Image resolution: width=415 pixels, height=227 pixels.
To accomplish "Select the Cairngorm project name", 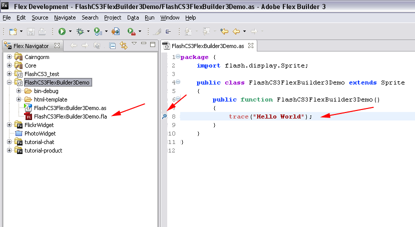I will click(37, 57).
